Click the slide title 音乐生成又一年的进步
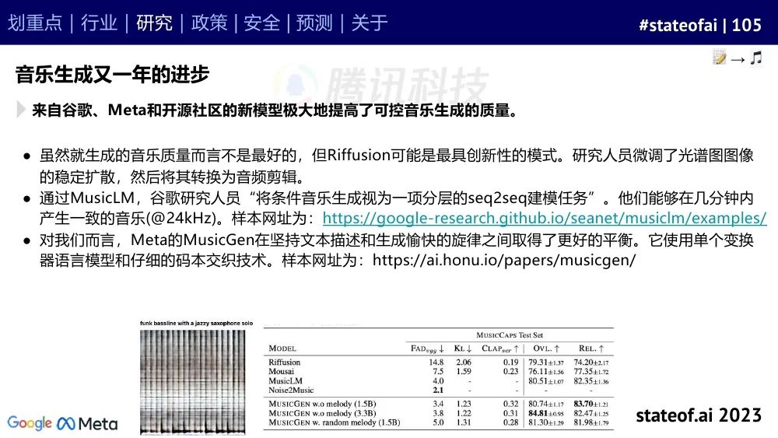 point(112,75)
